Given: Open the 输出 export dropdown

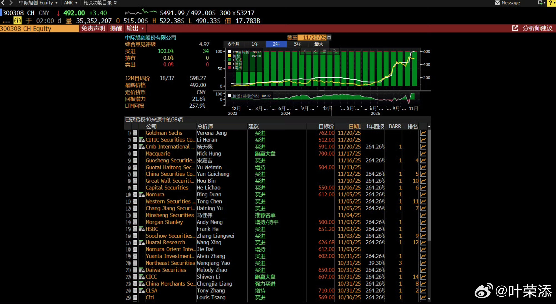Looking at the screenshot, I should click(135, 28).
